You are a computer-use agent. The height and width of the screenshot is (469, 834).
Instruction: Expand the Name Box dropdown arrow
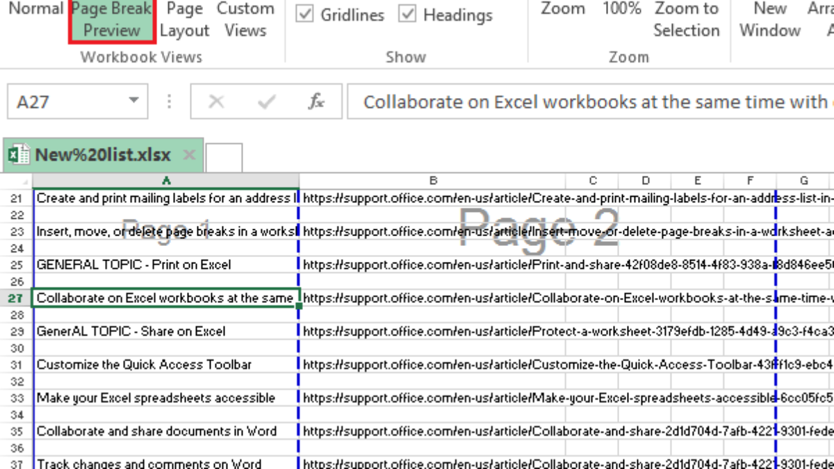point(133,101)
